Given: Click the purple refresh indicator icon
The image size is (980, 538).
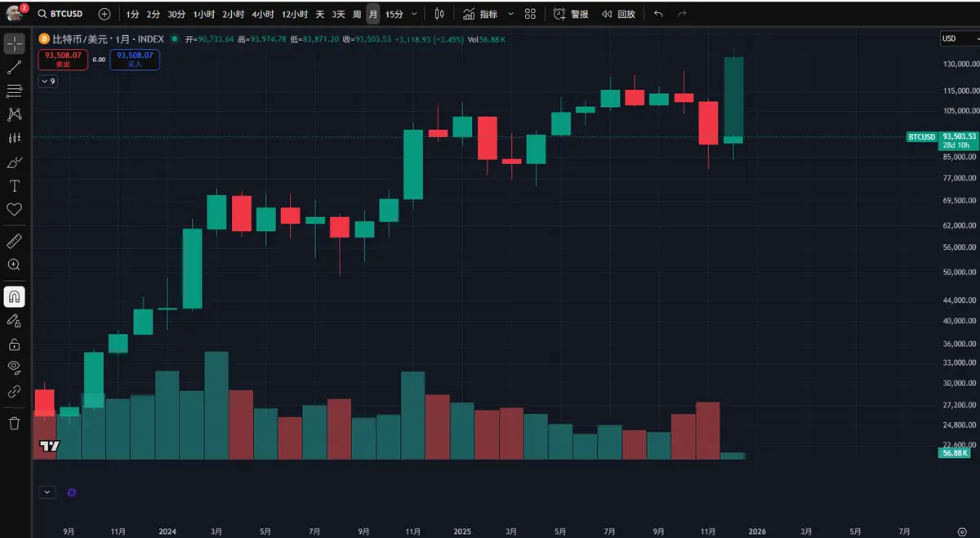Looking at the screenshot, I should (71, 492).
